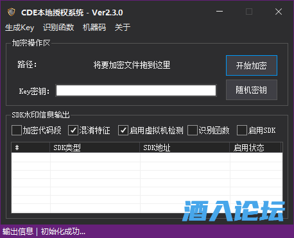The height and width of the screenshot is (238, 294).
Task: Click the 启用状态 column header
Action: [x=255, y=148]
